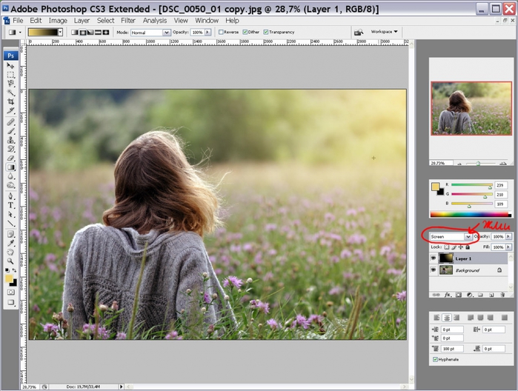This screenshot has height=391, width=518.
Task: Open the Layer menu
Action: click(82, 21)
